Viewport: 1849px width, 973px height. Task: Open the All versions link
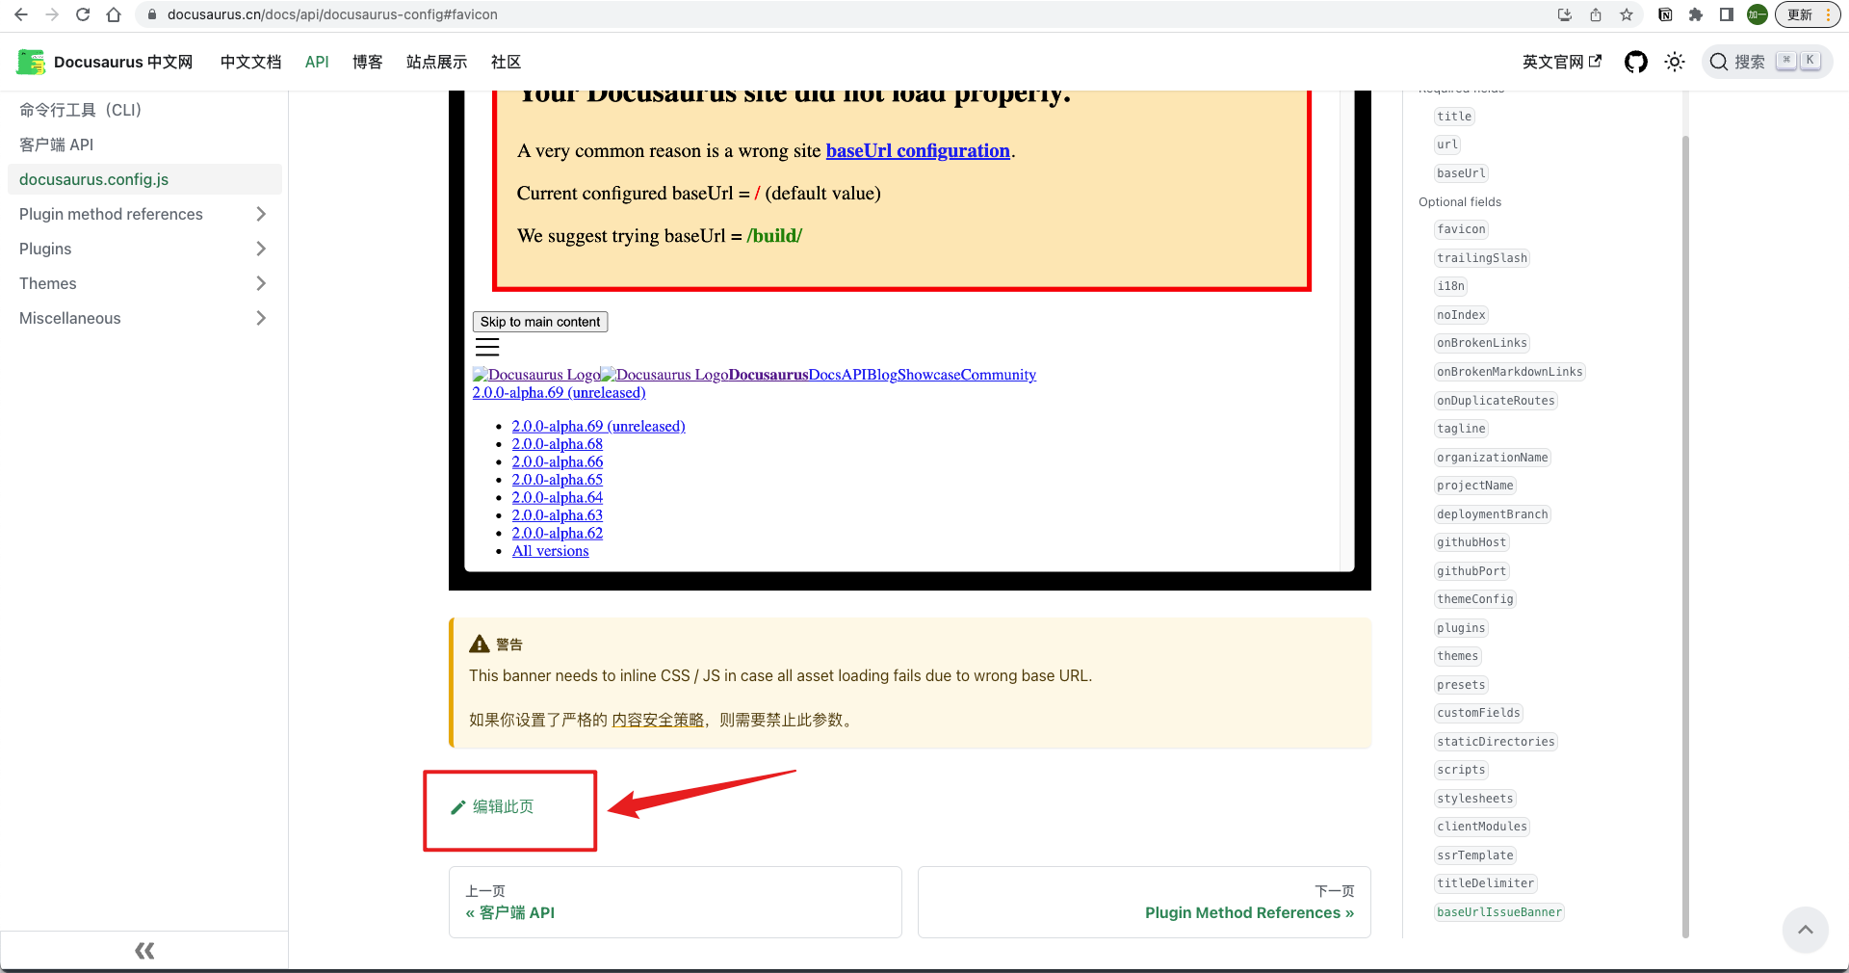[x=550, y=551]
